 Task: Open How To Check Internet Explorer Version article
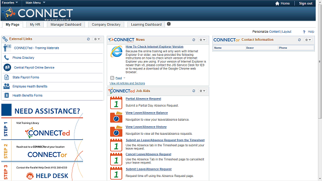(154, 47)
